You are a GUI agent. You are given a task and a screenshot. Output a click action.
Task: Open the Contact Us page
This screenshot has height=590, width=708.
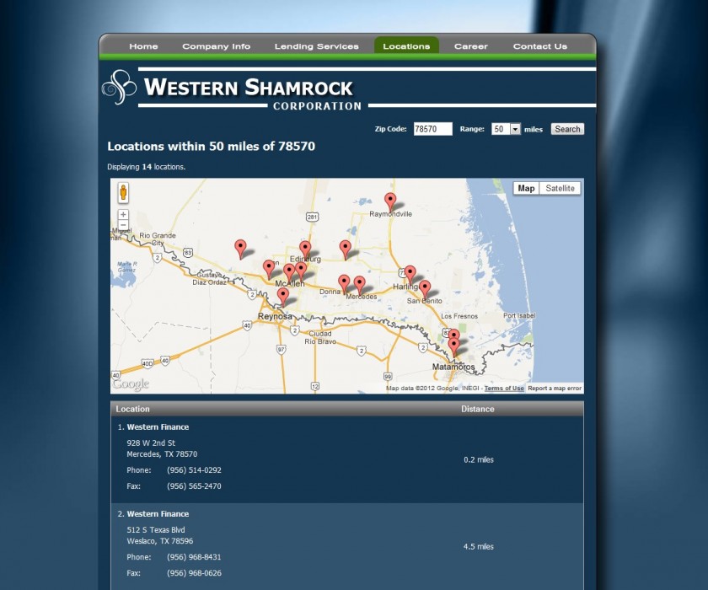point(540,46)
